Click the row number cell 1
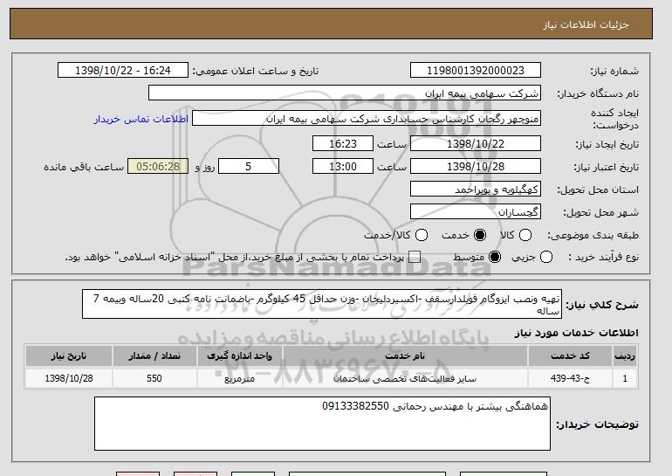The height and width of the screenshot is (476, 672). pyautogui.click(x=625, y=379)
